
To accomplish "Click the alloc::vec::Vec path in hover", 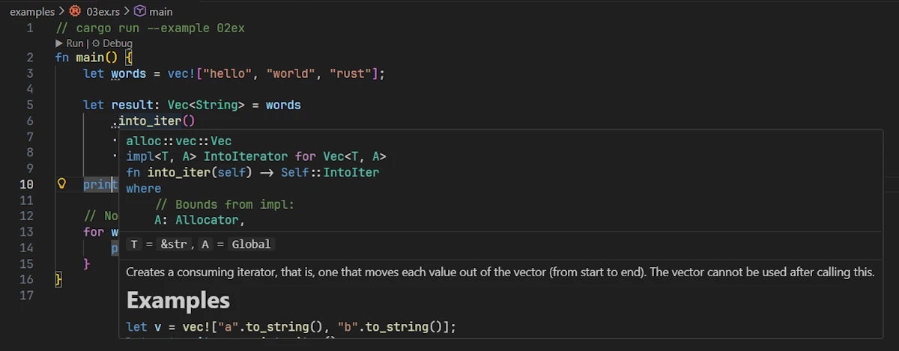I will [x=178, y=141].
